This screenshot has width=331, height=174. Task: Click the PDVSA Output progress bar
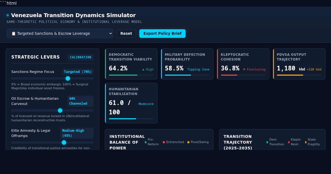[299, 75]
